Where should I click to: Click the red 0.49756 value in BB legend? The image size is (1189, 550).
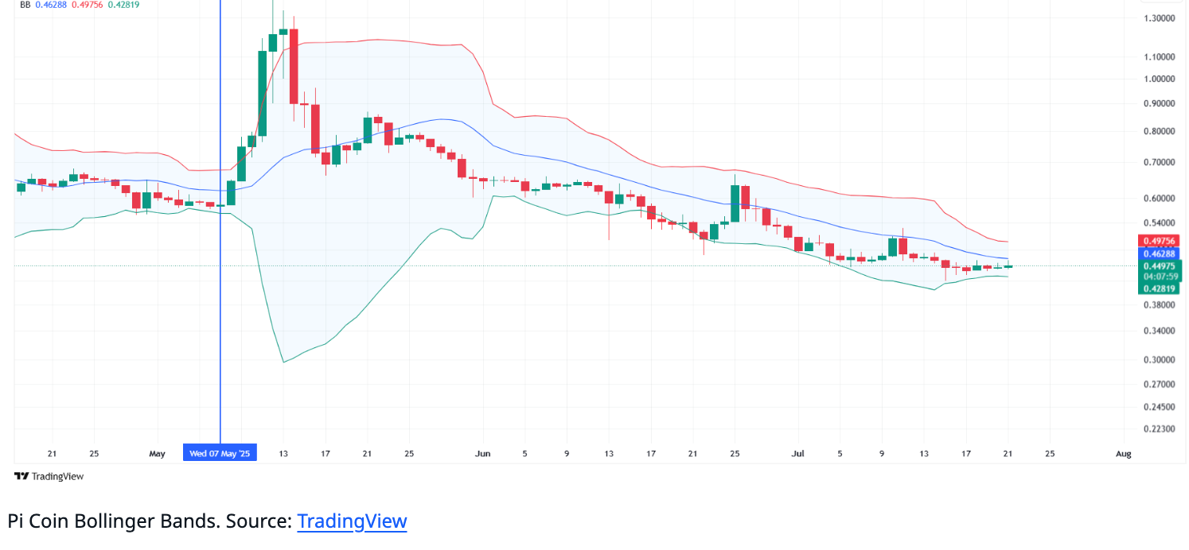(x=88, y=5)
